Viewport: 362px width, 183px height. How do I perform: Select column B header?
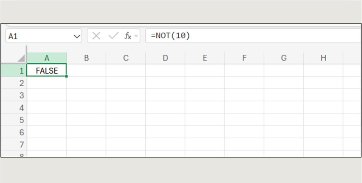(x=86, y=58)
